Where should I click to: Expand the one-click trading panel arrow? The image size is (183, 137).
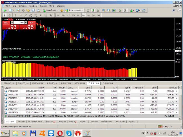click(2, 19)
